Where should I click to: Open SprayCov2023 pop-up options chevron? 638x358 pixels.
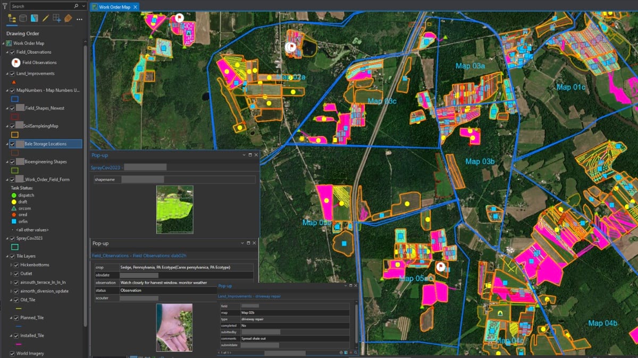pos(244,155)
